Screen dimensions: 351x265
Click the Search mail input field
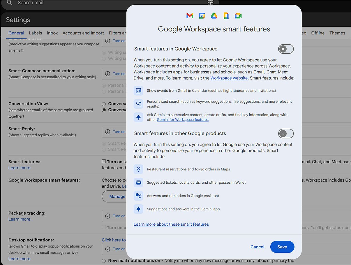coord(111,3)
